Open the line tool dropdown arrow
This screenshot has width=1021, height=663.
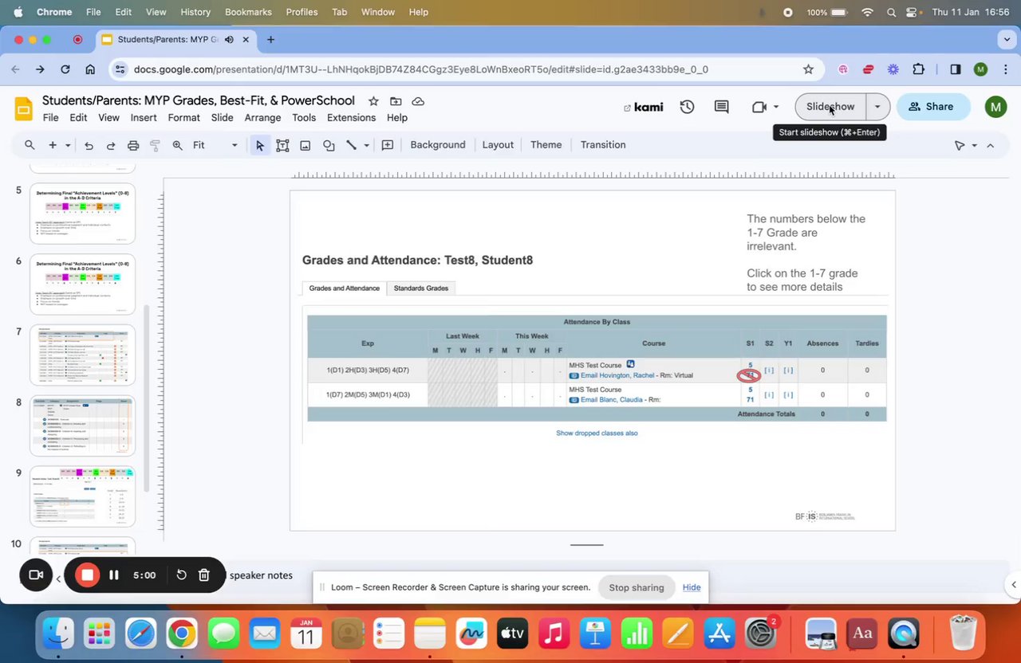(366, 145)
